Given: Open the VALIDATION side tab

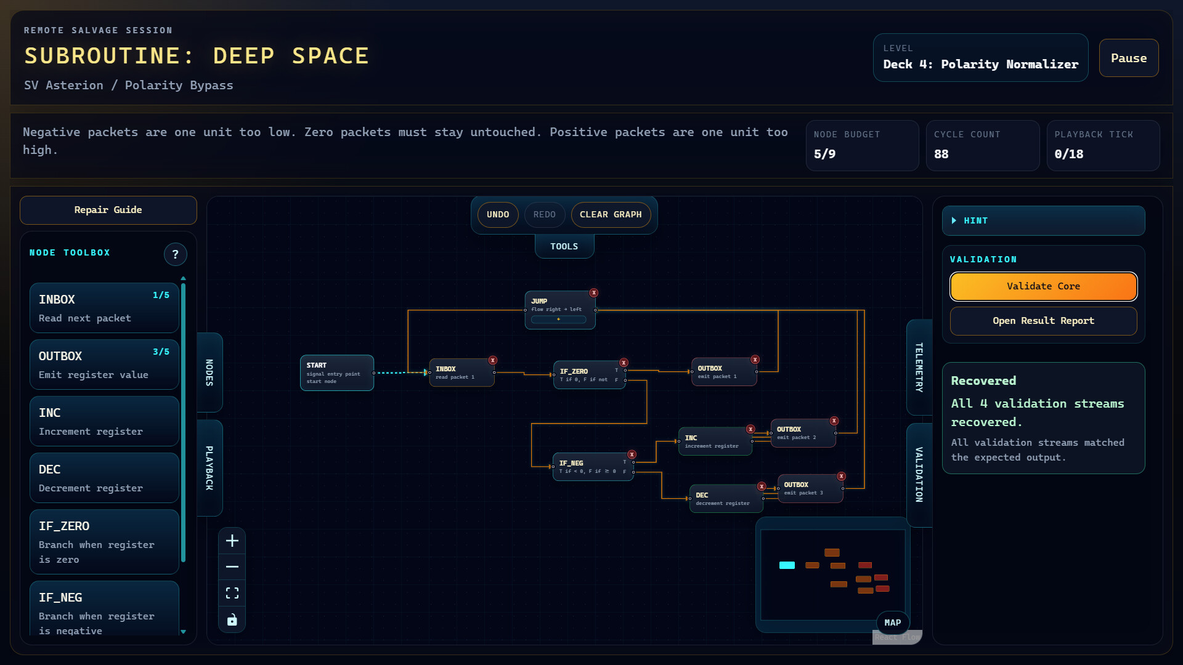Looking at the screenshot, I should coord(919,475).
